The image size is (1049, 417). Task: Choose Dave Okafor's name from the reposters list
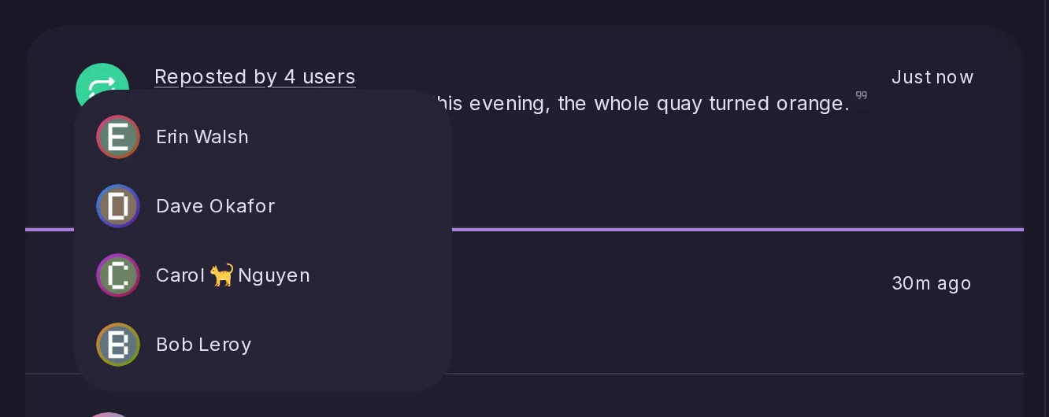pos(216,206)
